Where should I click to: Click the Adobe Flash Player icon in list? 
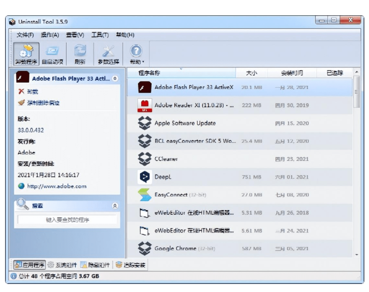tap(145, 87)
